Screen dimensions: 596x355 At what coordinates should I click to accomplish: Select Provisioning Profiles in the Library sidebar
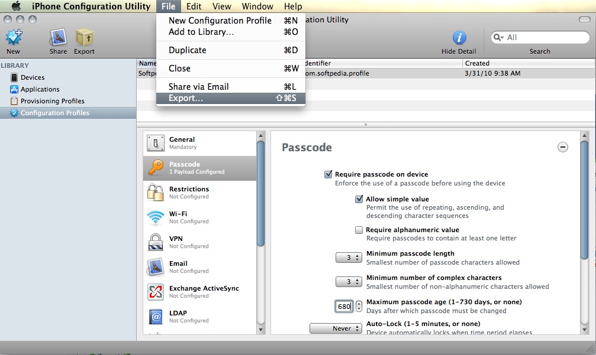pos(52,101)
